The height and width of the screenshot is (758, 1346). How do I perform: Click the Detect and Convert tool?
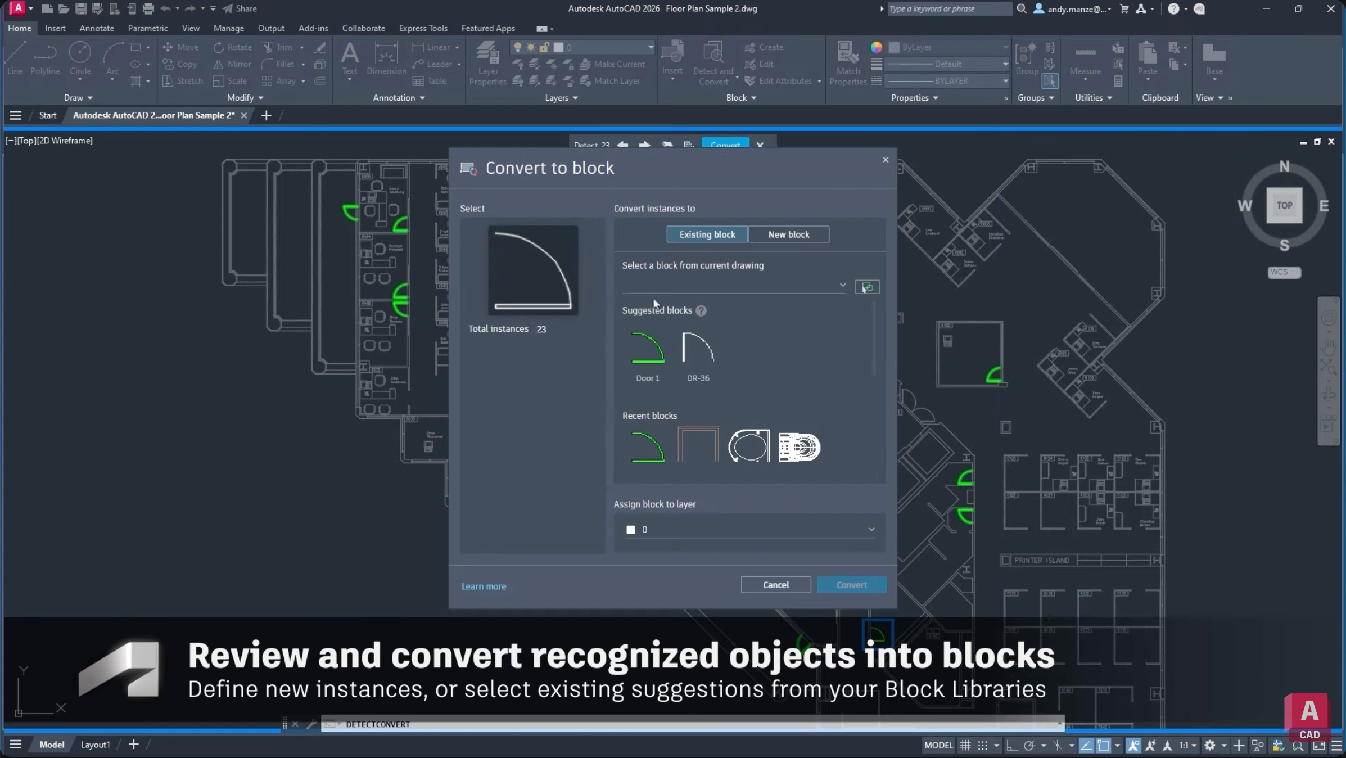tap(713, 63)
